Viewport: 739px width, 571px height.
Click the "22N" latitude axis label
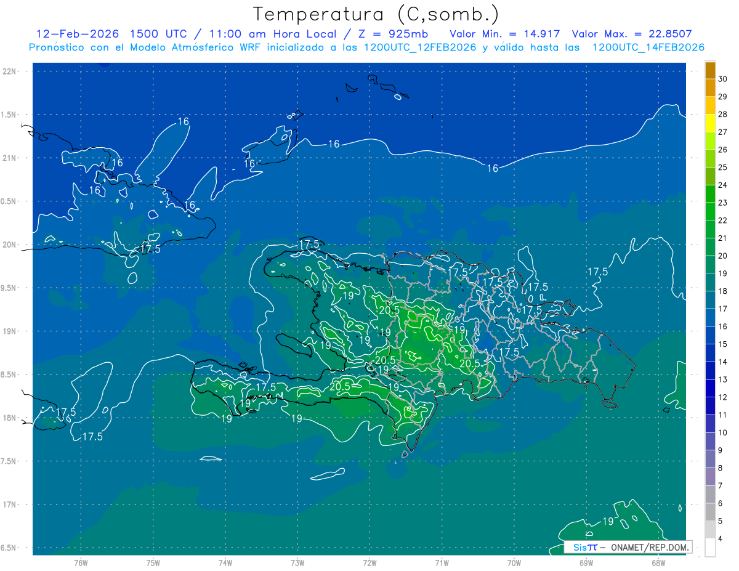click(x=10, y=71)
